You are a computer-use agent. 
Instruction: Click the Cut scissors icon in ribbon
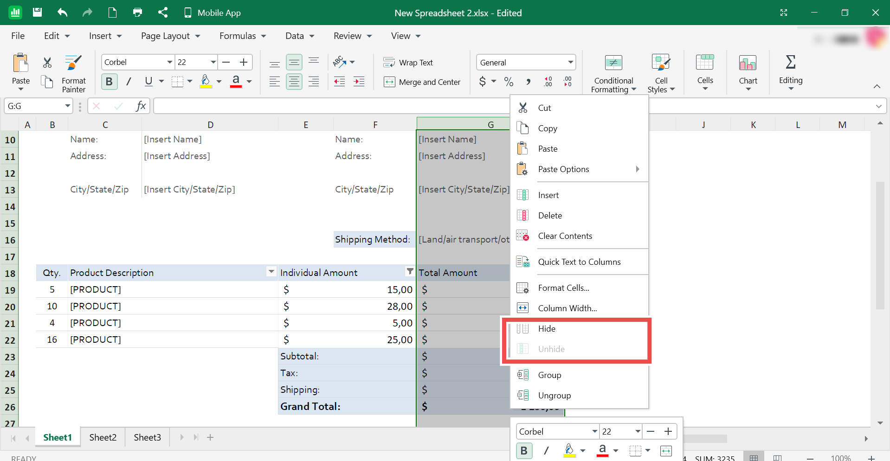coord(47,63)
